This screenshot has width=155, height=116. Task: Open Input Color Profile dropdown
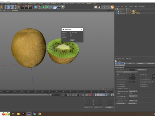tap(133, 101)
